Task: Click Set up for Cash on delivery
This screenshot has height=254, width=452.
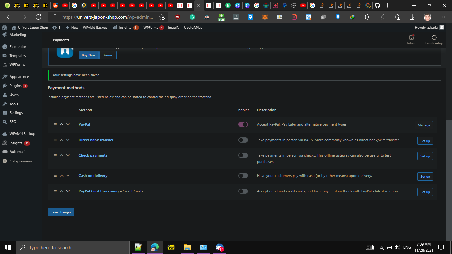Action: coord(425,176)
